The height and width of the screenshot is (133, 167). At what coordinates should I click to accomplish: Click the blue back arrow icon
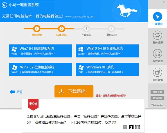[12, 92]
